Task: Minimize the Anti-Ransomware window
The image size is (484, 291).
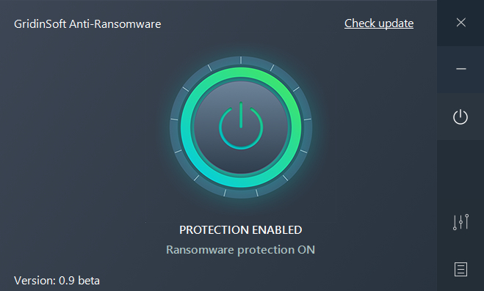Action: coord(460,70)
